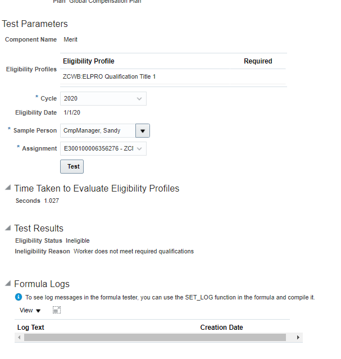This screenshot has width=341, height=359.
Task: Open the Cycle dropdown showing 2020
Action: [139, 99]
